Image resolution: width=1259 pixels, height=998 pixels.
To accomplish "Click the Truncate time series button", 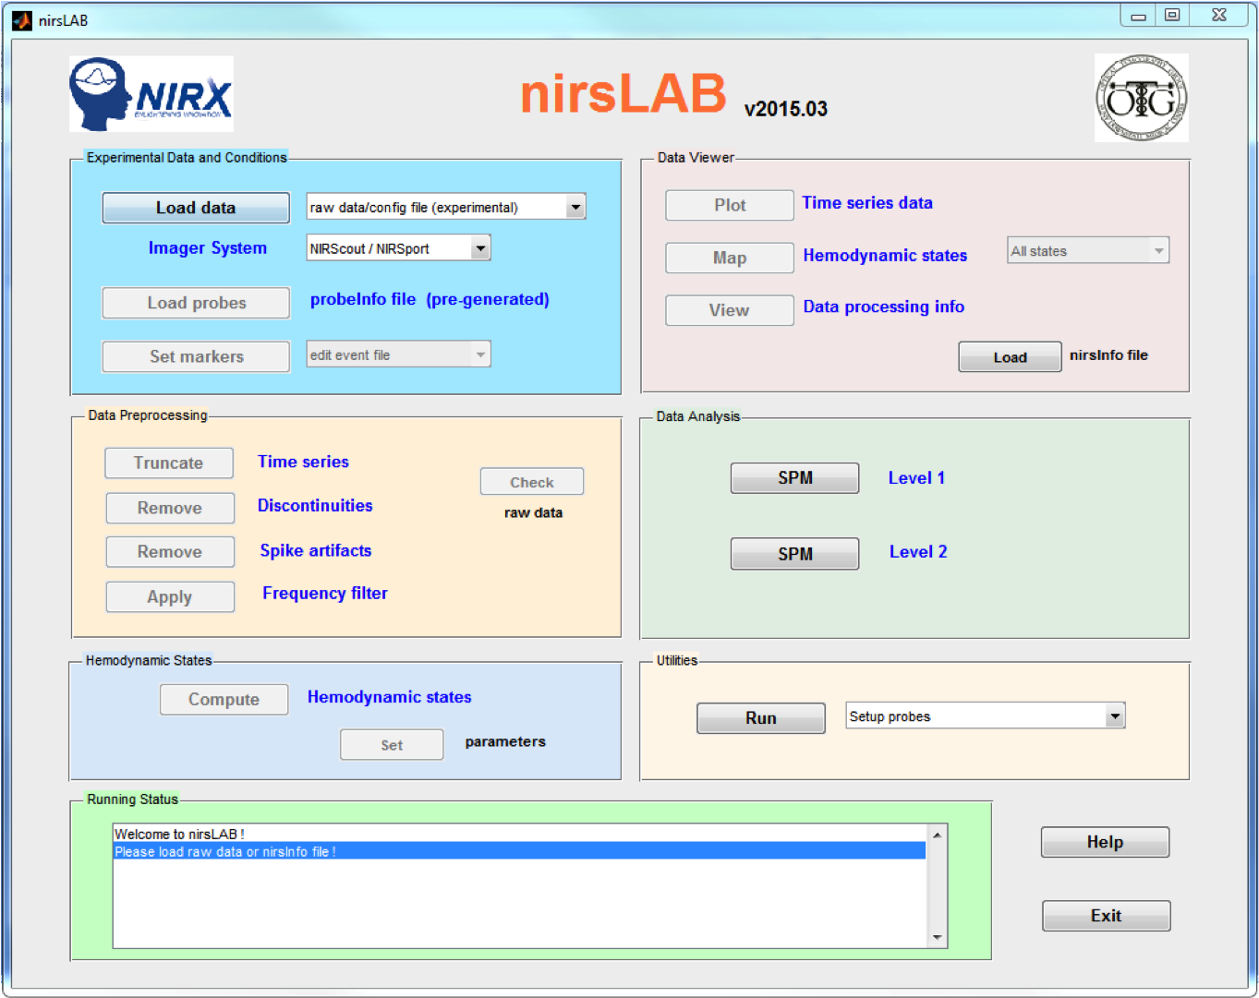I will pyautogui.click(x=169, y=463).
